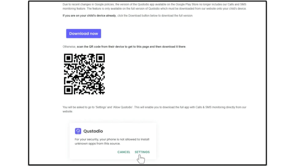Click the 'Due to recent changes in Google policies' line
Image resolution: width=295 pixels, height=166 pixels.
(x=154, y=4)
